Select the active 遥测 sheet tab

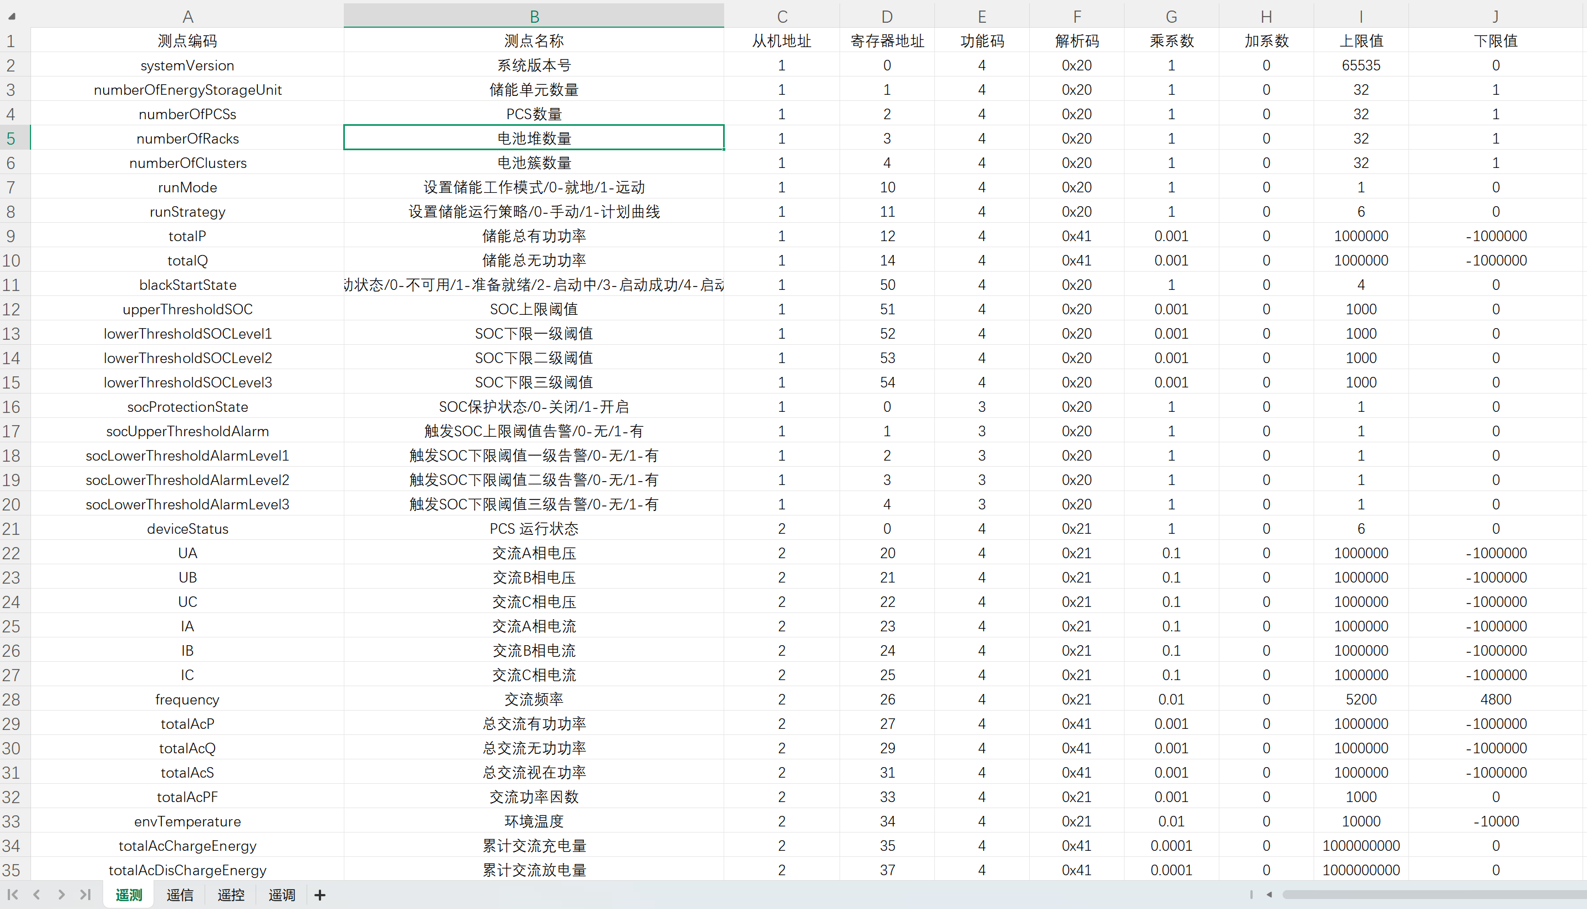tap(129, 895)
